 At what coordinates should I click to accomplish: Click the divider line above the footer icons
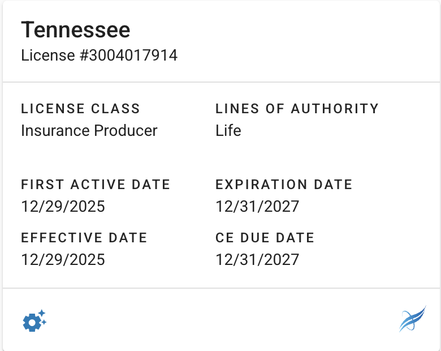click(220, 289)
